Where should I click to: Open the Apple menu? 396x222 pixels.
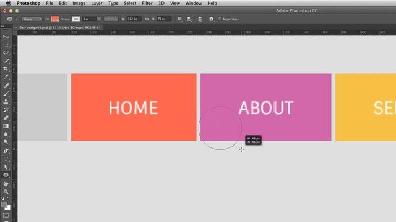pyautogui.click(x=8, y=3)
